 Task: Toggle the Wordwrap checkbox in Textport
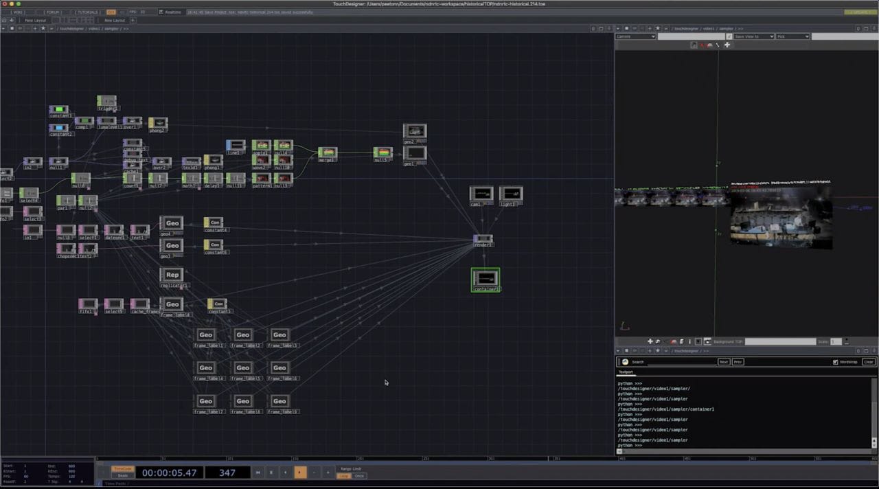pos(835,362)
